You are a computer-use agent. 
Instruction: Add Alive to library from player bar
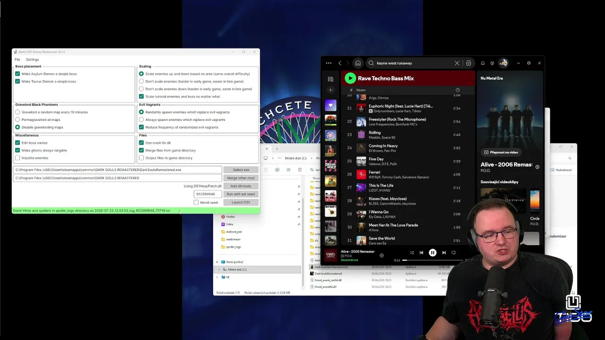point(381,255)
